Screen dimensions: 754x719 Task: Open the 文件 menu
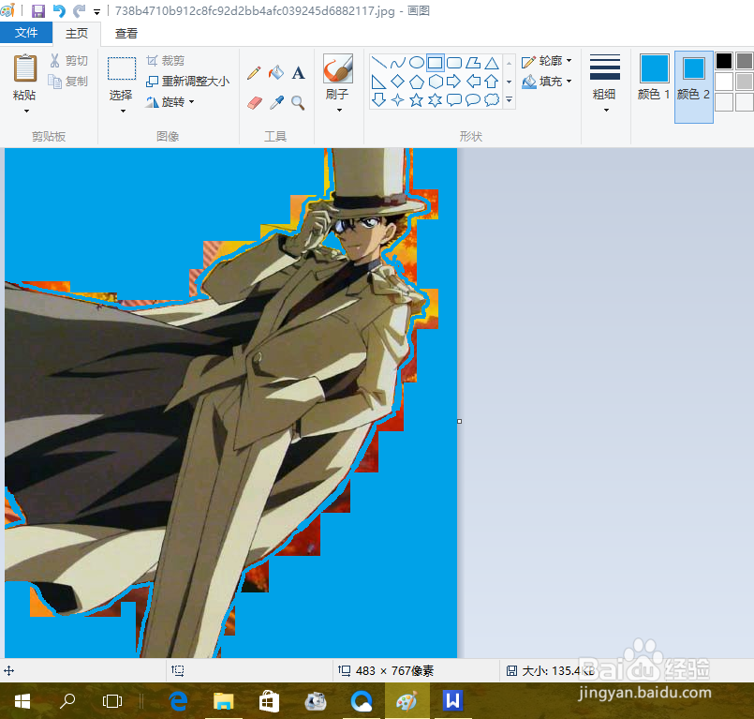(x=26, y=32)
